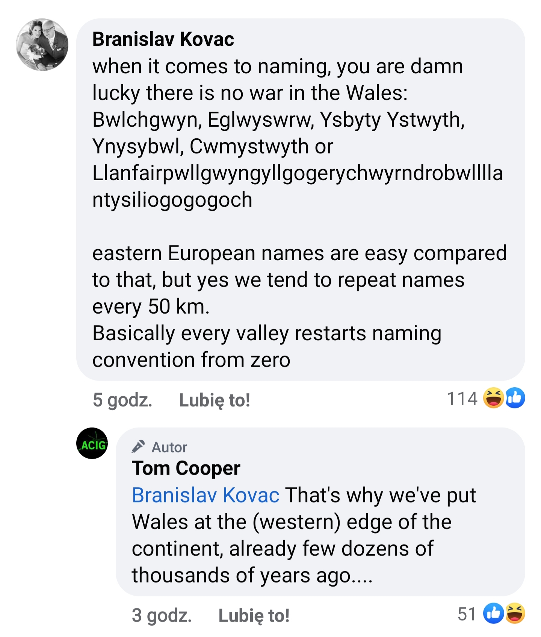Click Branislav Kovac's name above the first comment
The width and height of the screenshot is (541, 637).
(x=163, y=39)
